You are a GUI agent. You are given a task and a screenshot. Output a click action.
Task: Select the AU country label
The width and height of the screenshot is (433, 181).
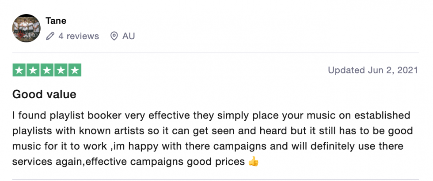pyautogui.click(x=129, y=36)
